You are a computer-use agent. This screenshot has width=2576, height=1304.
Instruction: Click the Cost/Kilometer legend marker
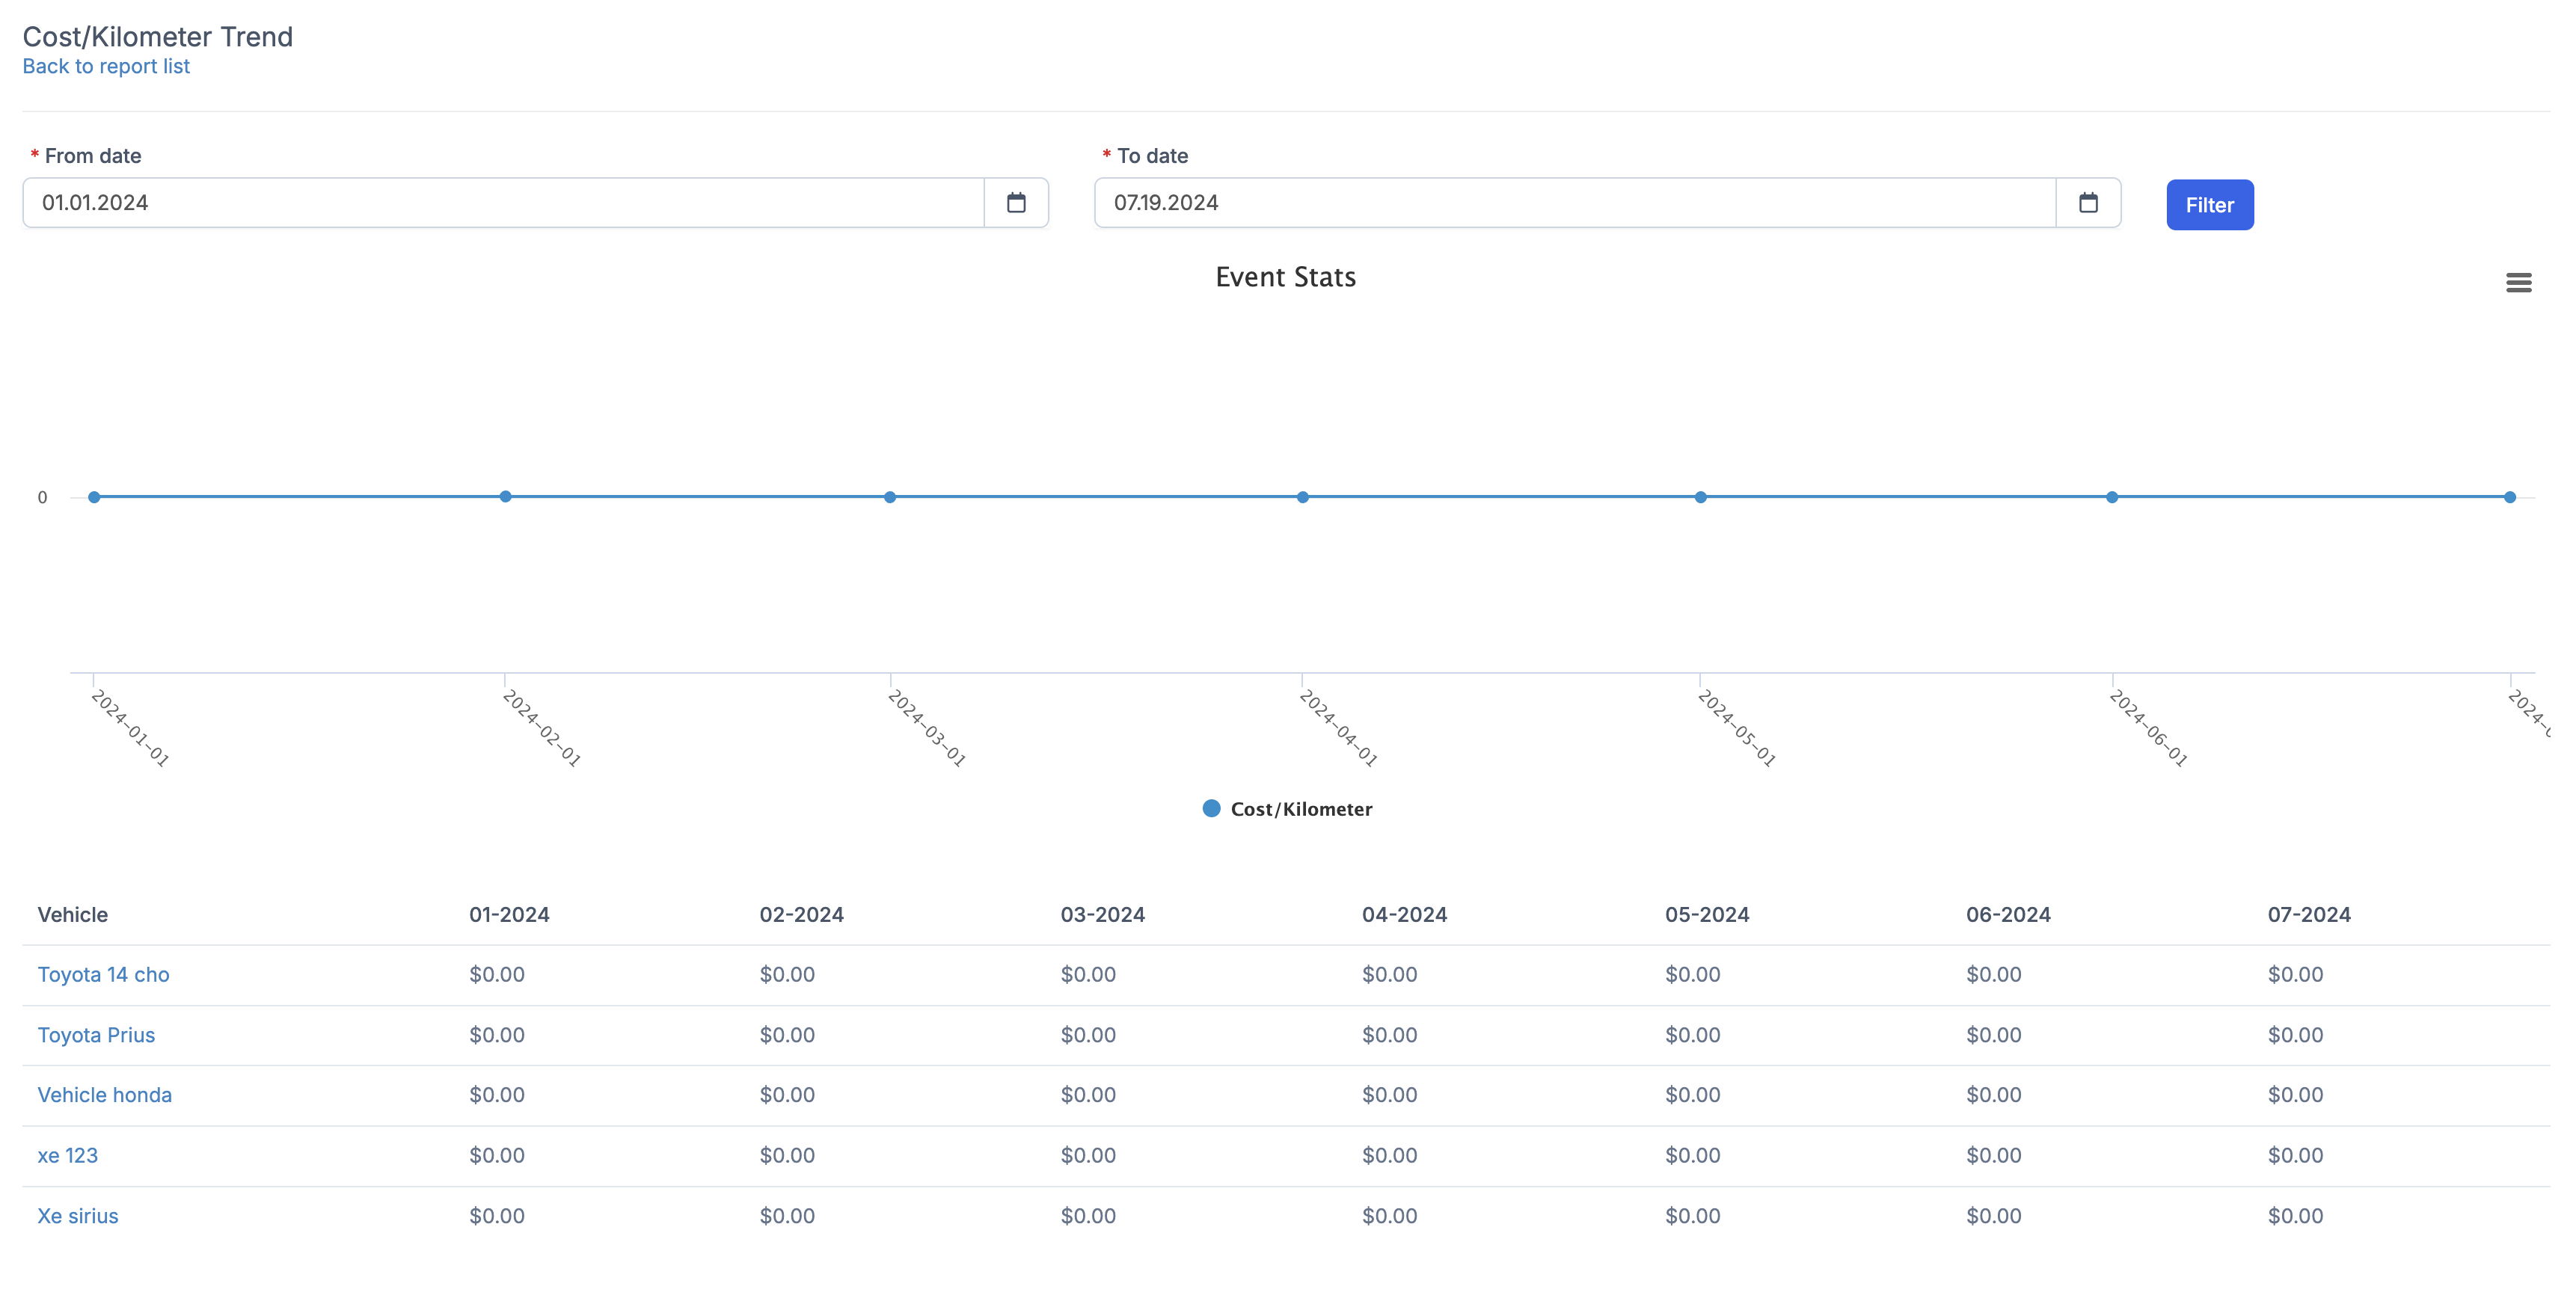(1210, 808)
